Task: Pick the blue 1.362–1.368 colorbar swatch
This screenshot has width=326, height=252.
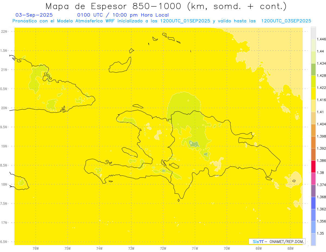Action: 313,203
